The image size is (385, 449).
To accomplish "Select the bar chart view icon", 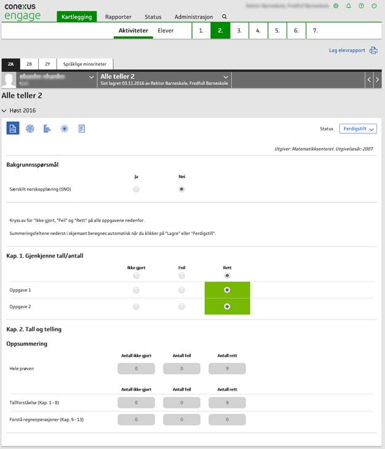I will [x=47, y=129].
